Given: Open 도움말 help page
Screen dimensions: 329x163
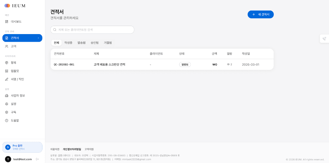Looking at the screenshot, I should [22, 120].
